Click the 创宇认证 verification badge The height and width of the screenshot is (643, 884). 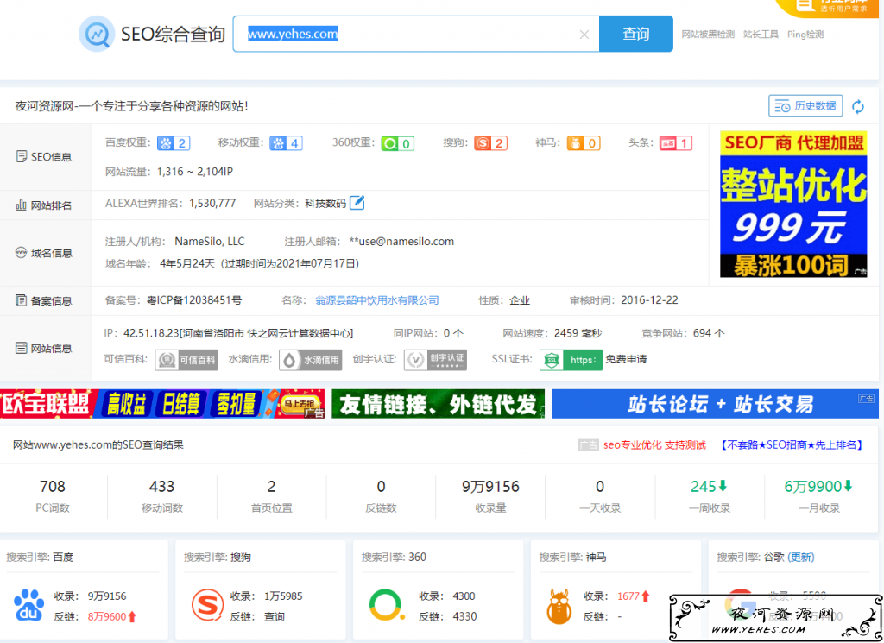pos(435,360)
